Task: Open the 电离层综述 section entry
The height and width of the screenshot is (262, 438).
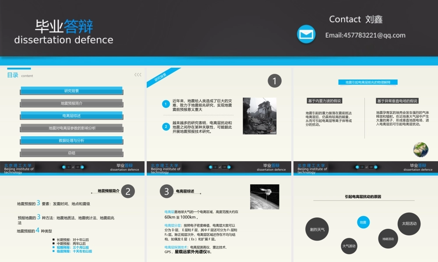Action: [x=71, y=116]
